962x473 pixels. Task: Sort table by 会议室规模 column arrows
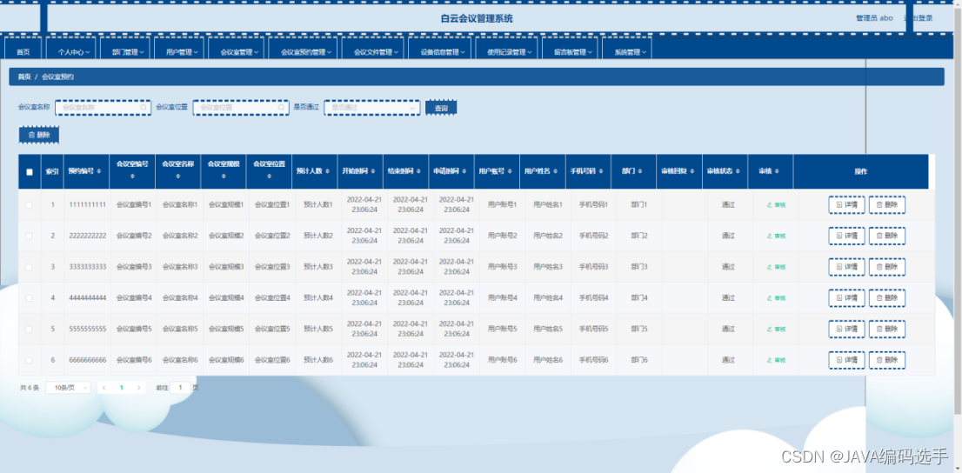tap(224, 177)
